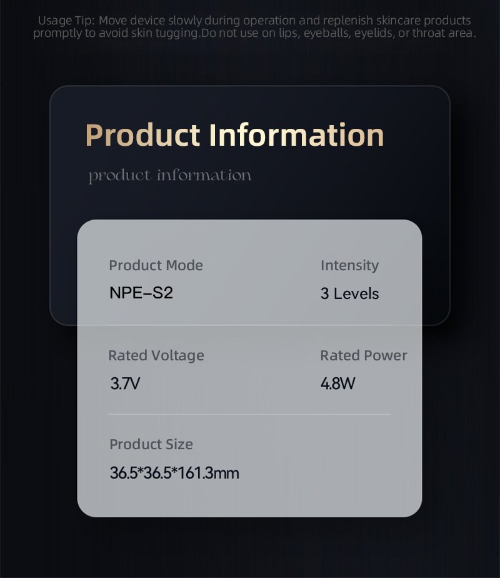Select the "3 Levels" intensity value
Viewport: 500px width, 578px height.
click(x=349, y=293)
